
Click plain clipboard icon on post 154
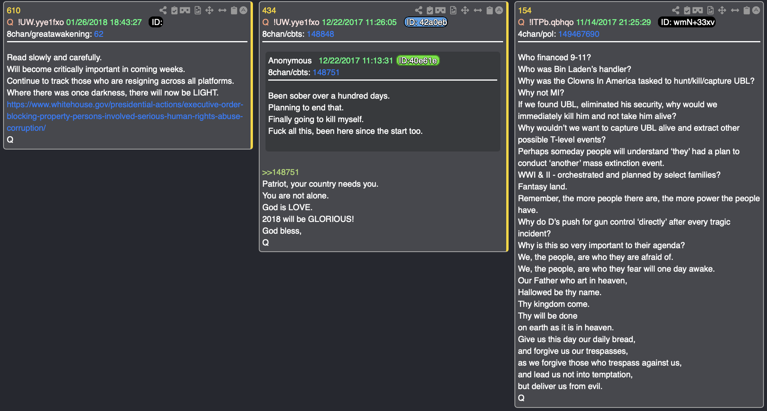click(x=747, y=11)
